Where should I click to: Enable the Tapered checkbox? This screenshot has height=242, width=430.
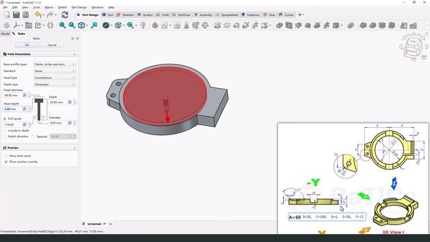34,136
